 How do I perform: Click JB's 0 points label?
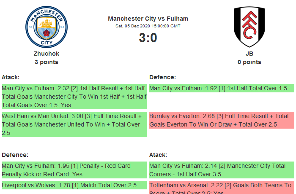249,62
